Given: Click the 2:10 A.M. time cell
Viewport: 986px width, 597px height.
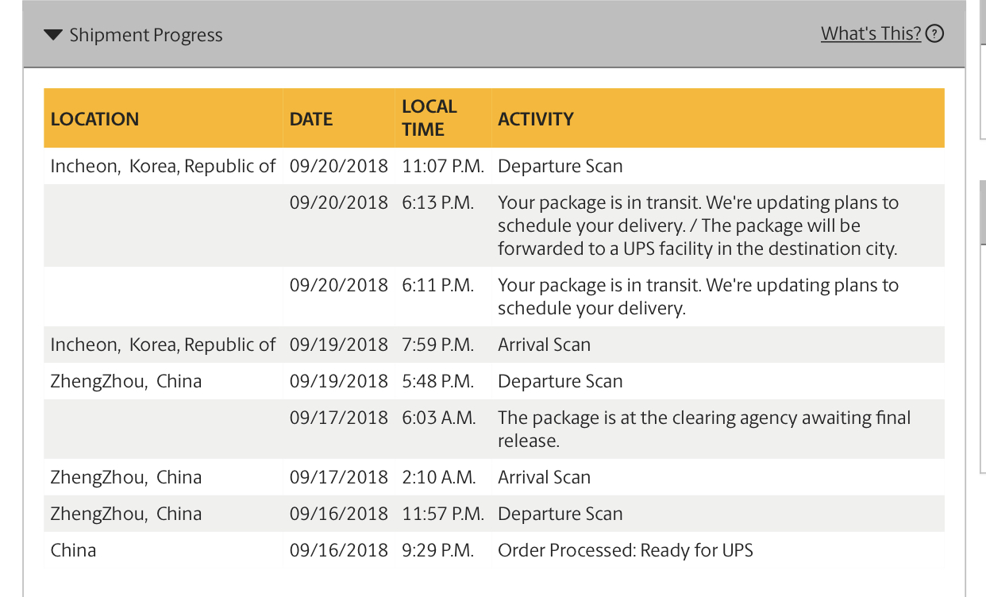Looking at the screenshot, I should (x=438, y=477).
